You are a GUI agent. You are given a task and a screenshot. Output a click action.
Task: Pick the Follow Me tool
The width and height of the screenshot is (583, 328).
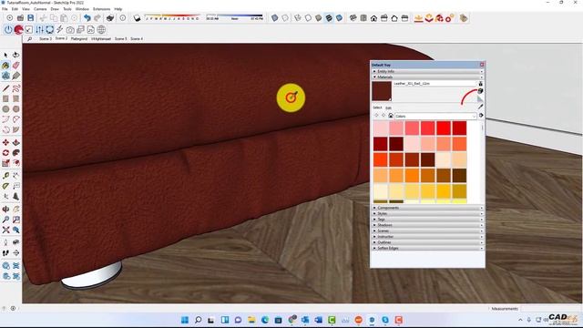(16, 153)
